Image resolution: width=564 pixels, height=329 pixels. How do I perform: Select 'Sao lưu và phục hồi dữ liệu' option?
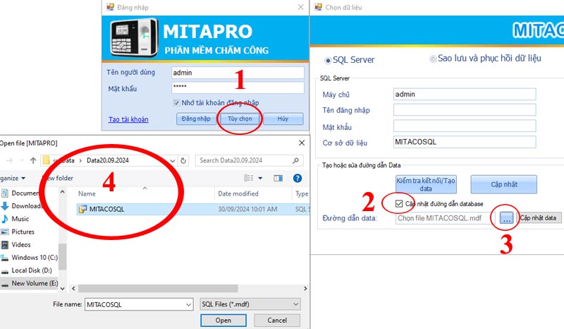(431, 59)
